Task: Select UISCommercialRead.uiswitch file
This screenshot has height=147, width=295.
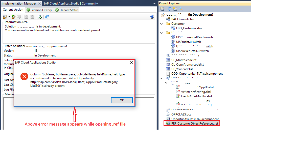Action: (196, 37)
